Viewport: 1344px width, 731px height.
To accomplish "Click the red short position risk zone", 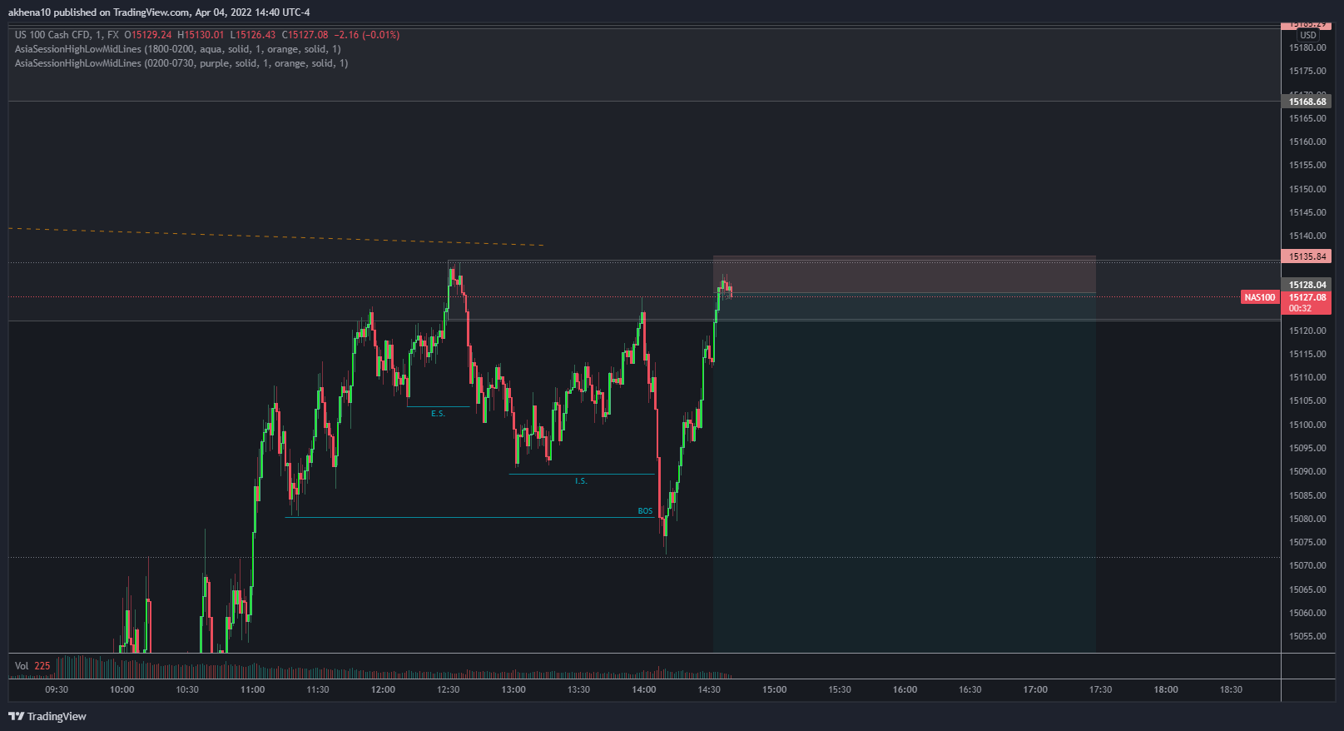I will point(904,274).
